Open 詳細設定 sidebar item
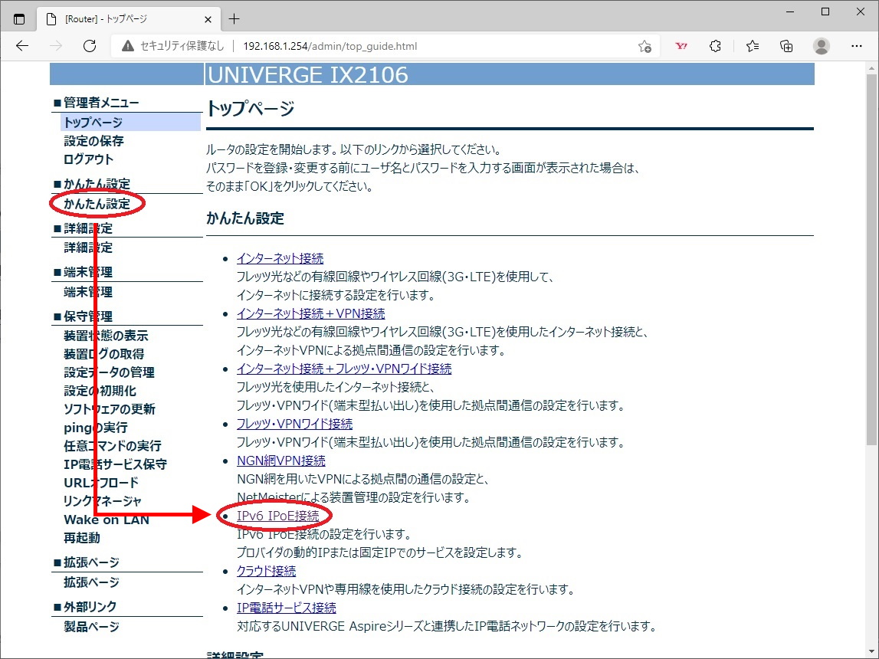The image size is (879, 659). [88, 247]
